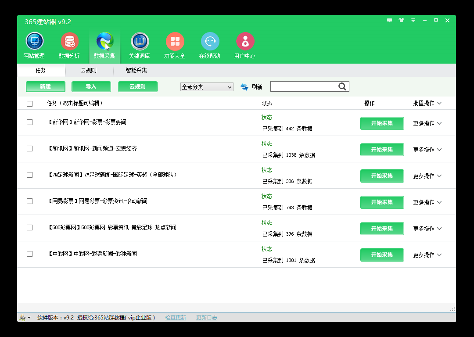Start 开始采集 for 500彩票网 task
This screenshot has width=474, height=337.
382,229
